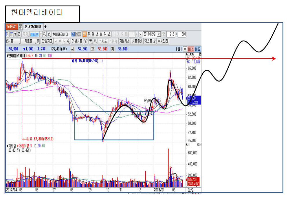Image resolution: width=288 pixels, height=200 pixels.
Task: Open the 도움말 help menu
Action: click(11, 27)
